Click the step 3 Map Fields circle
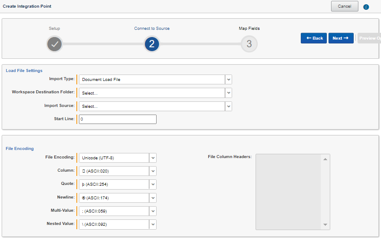Image resolution: width=381 pixels, height=239 pixels. [249, 44]
